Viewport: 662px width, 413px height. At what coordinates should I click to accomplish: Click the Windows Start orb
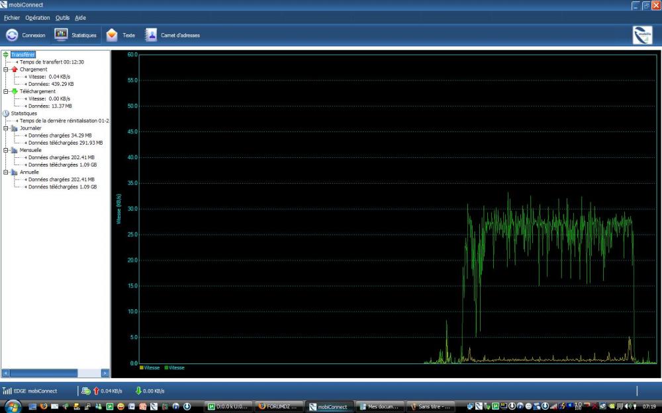pos(13,406)
